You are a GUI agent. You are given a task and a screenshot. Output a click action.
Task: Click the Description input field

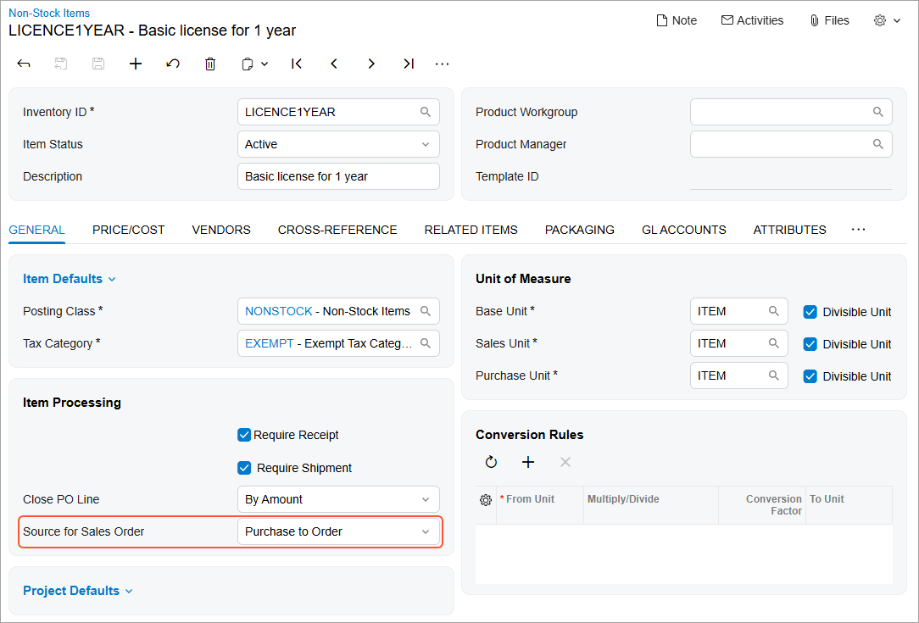(338, 176)
